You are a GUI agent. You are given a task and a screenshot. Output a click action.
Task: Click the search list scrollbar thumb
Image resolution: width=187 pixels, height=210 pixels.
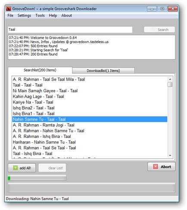point(170,85)
